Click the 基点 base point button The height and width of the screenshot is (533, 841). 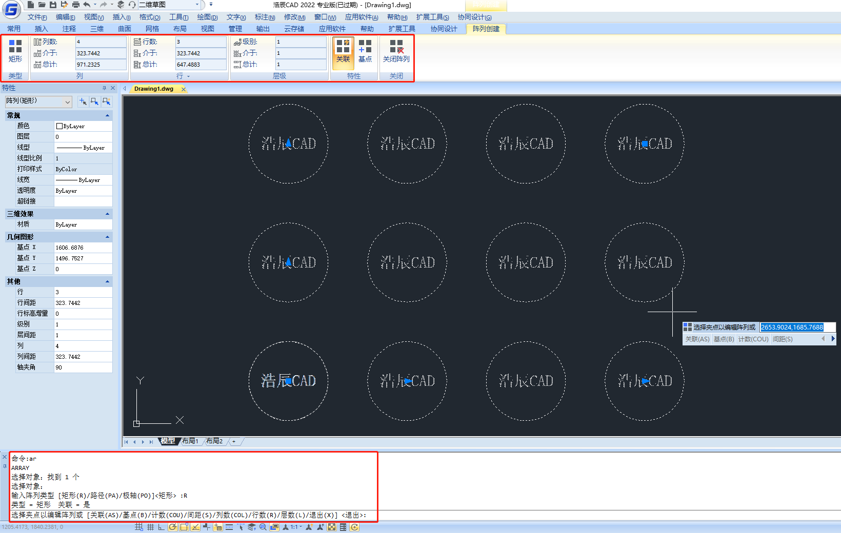[365, 51]
